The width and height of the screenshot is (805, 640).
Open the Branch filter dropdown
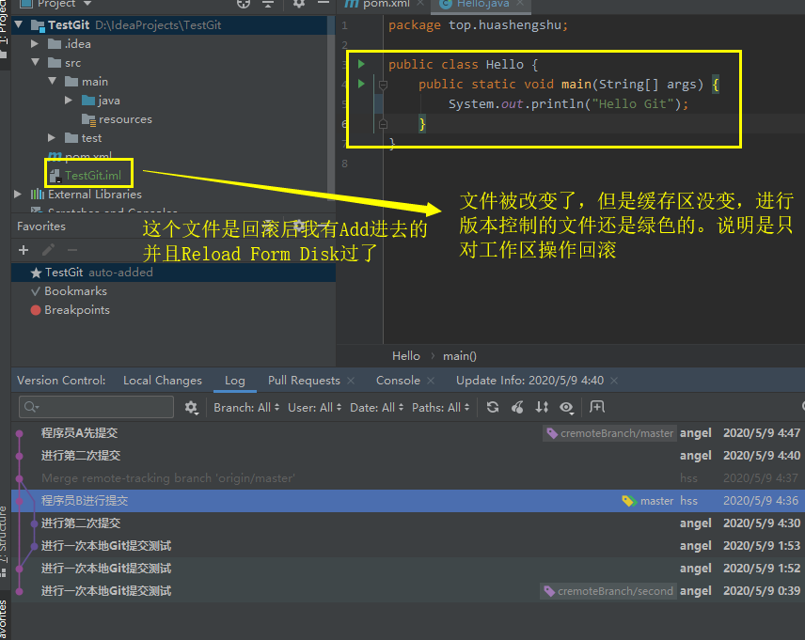tap(246, 408)
